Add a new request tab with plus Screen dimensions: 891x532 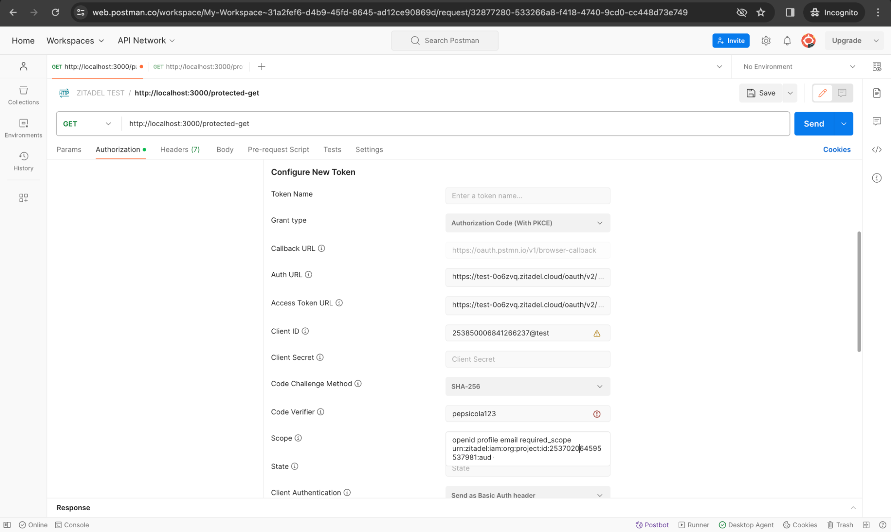[262, 66]
